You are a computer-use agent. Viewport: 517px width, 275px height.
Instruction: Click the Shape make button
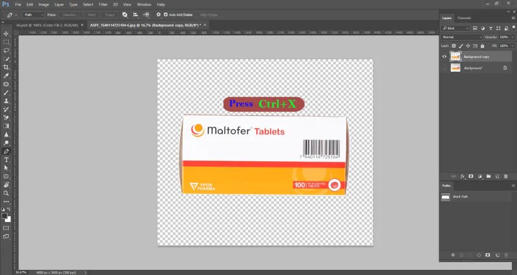tap(110, 14)
